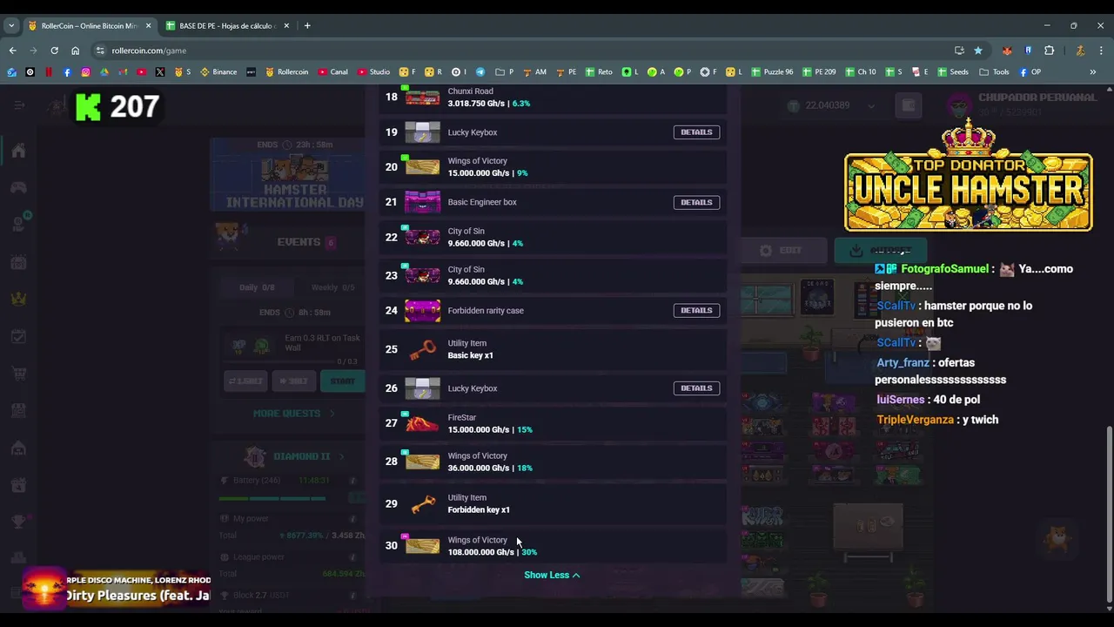Click the bookmark star in address bar
Viewport: 1114px width, 627px height.
click(978, 51)
